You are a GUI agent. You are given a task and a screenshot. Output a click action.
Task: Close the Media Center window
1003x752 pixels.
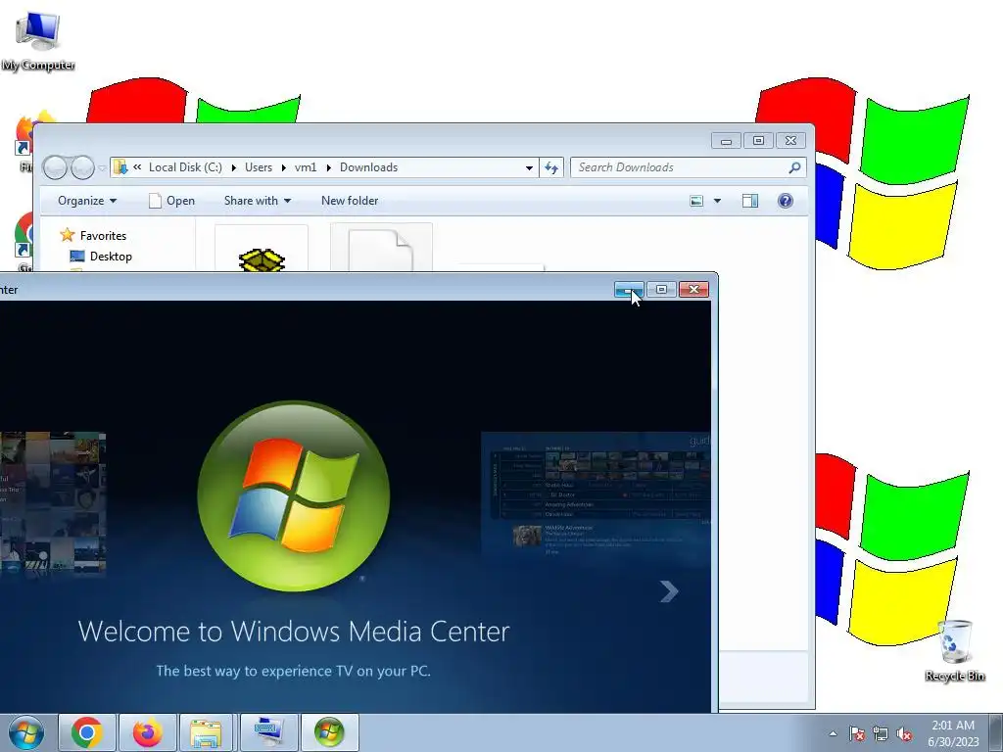[x=694, y=290]
